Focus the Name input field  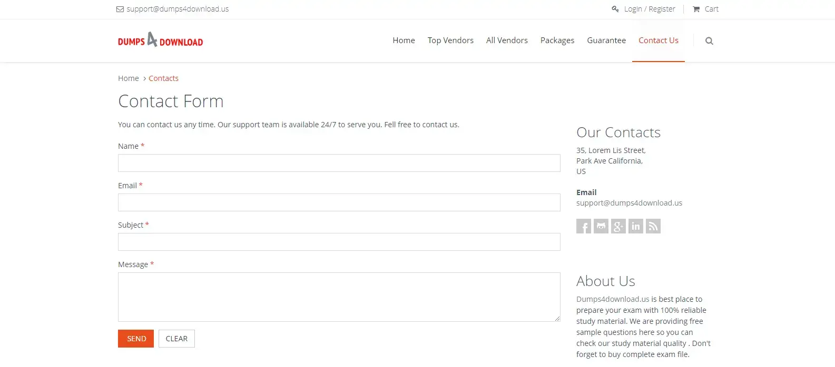339,163
